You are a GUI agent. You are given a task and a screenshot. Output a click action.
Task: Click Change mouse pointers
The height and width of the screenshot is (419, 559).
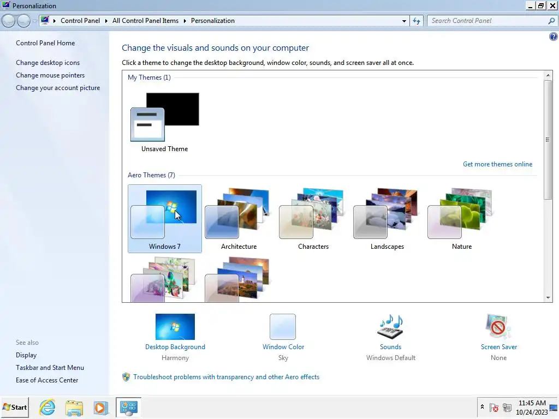[50, 75]
